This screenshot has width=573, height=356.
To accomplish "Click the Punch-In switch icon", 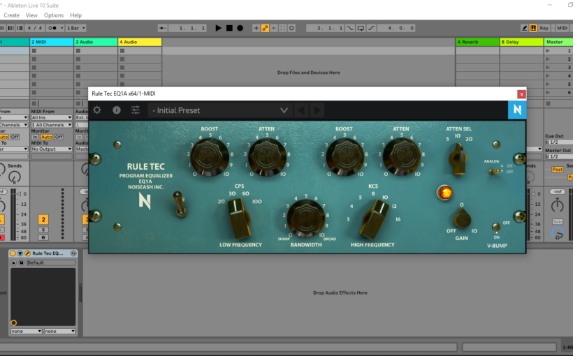I will click(349, 28).
